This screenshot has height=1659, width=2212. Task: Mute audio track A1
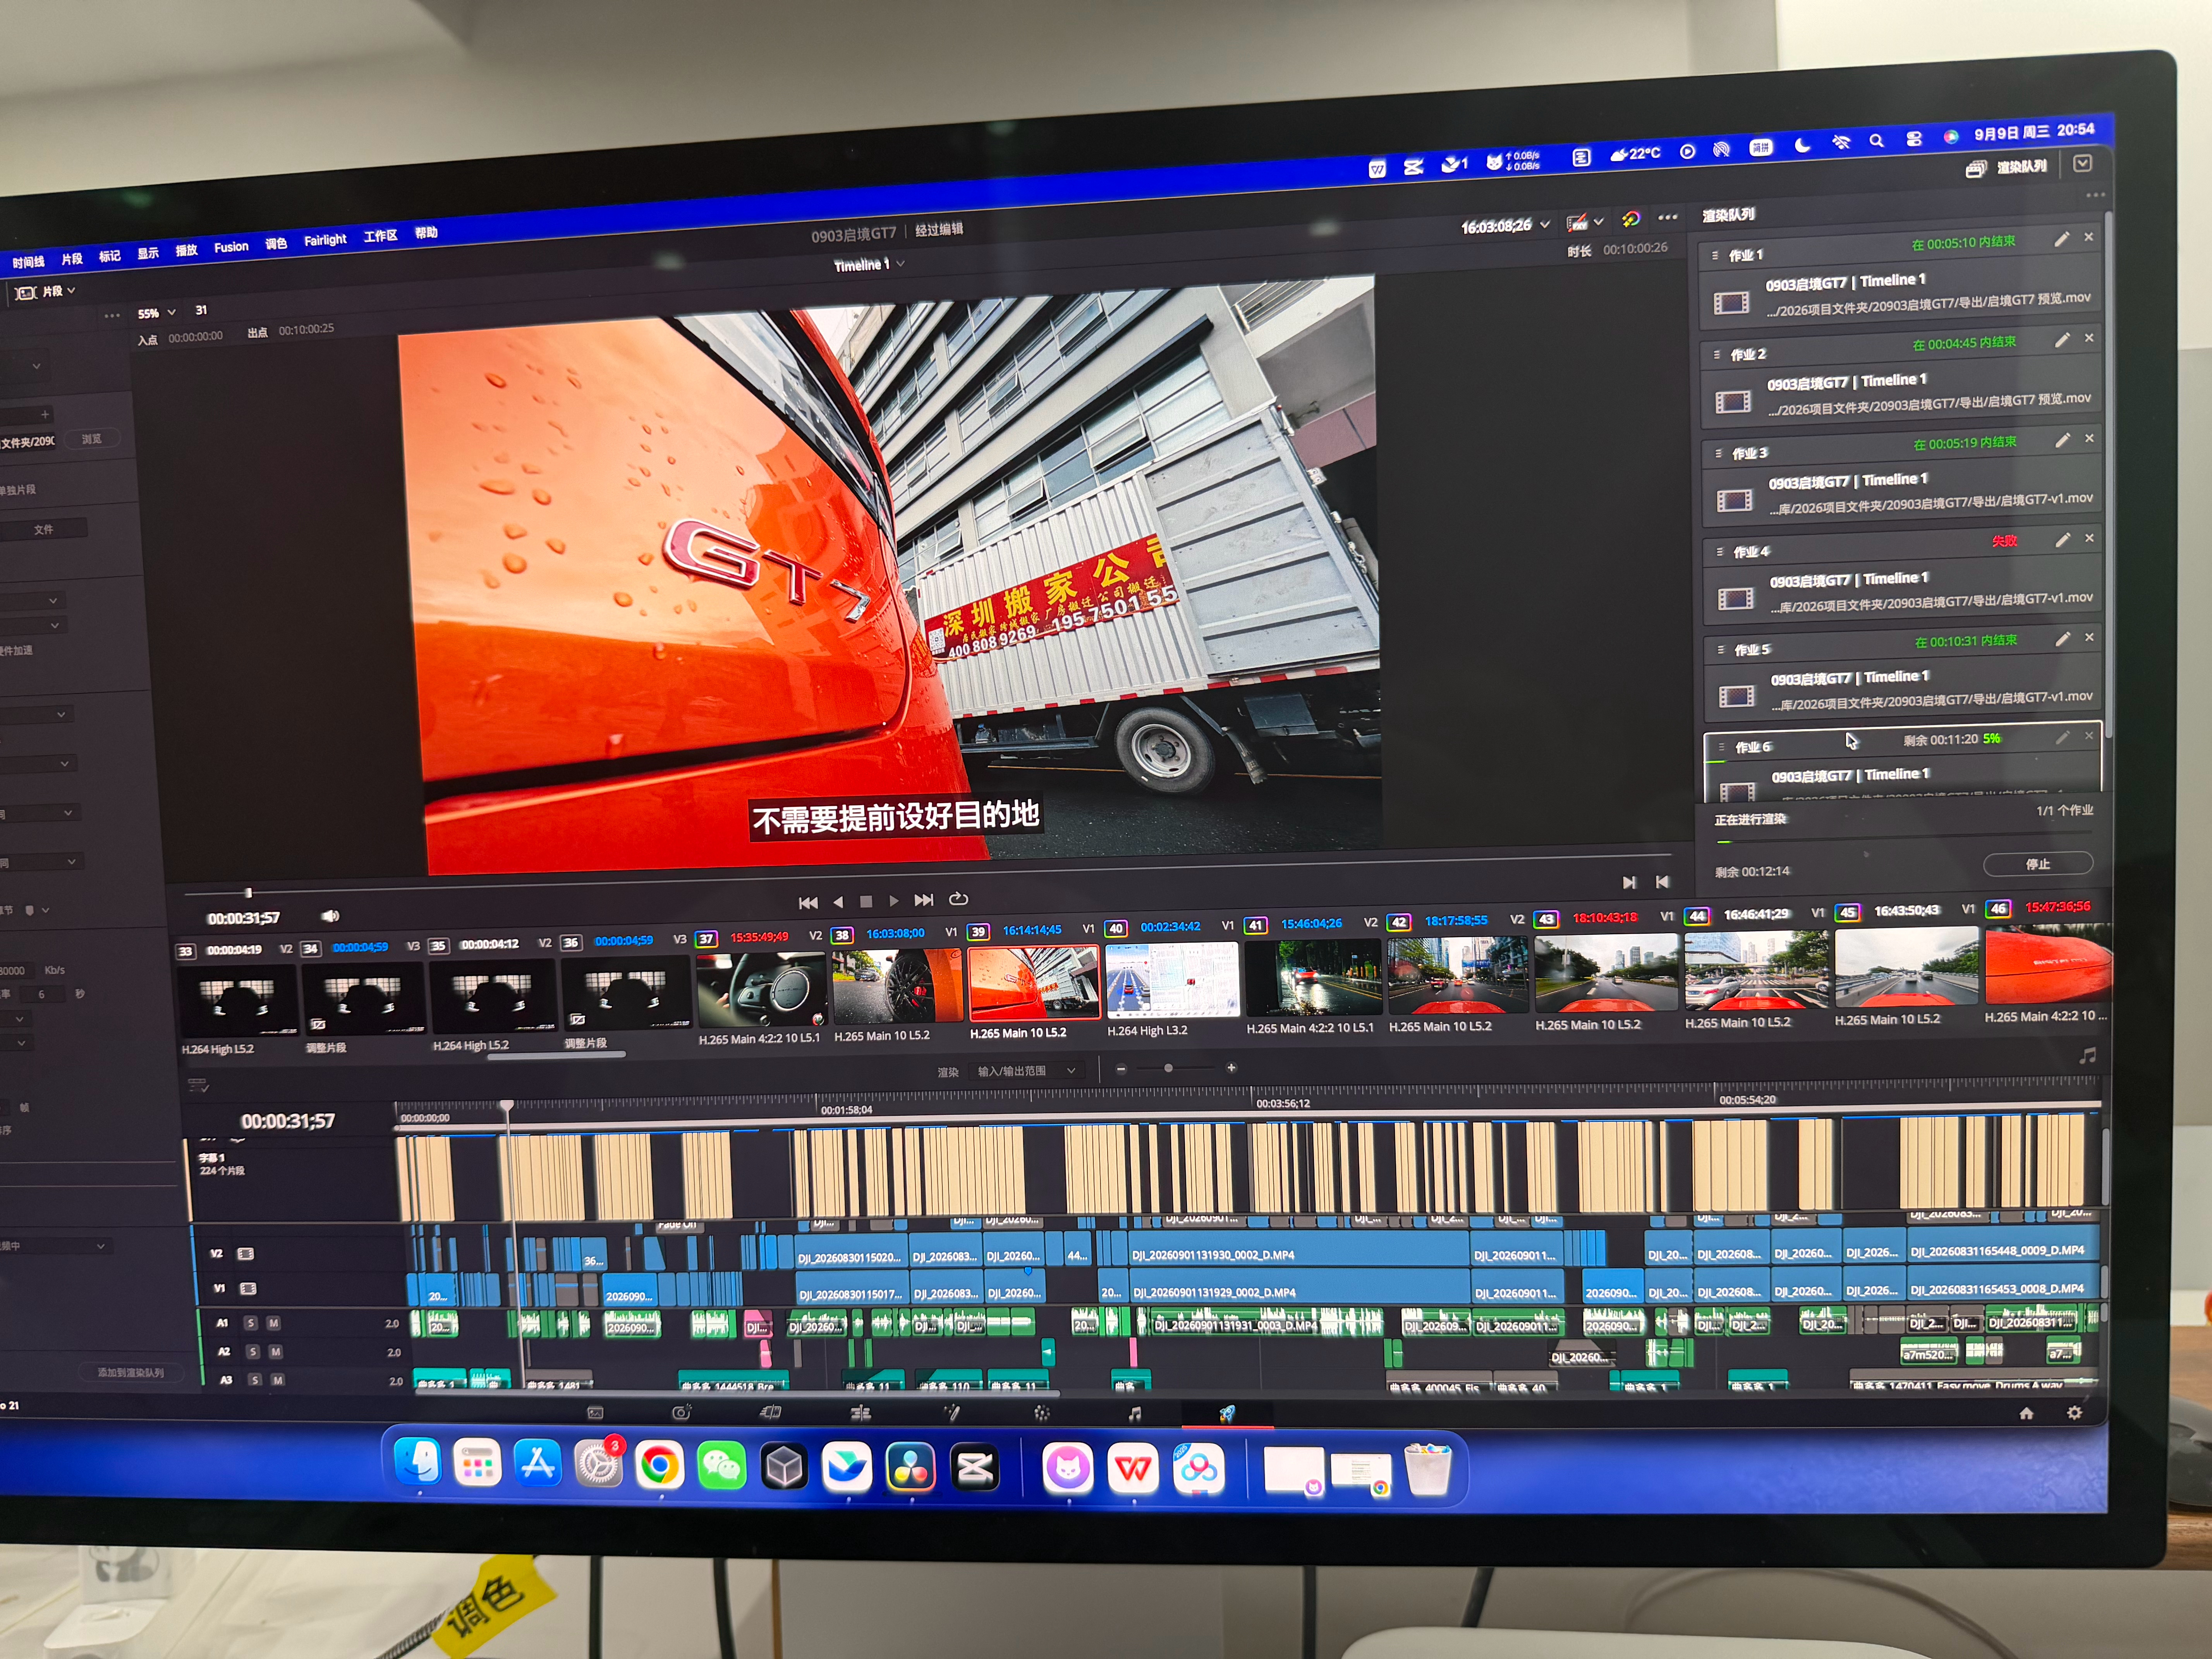[x=274, y=1323]
